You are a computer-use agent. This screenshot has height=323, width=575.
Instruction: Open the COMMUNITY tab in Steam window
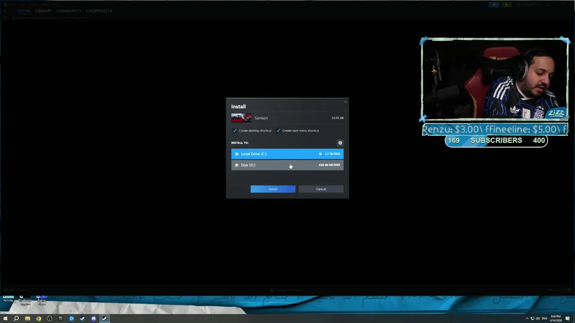69,11
